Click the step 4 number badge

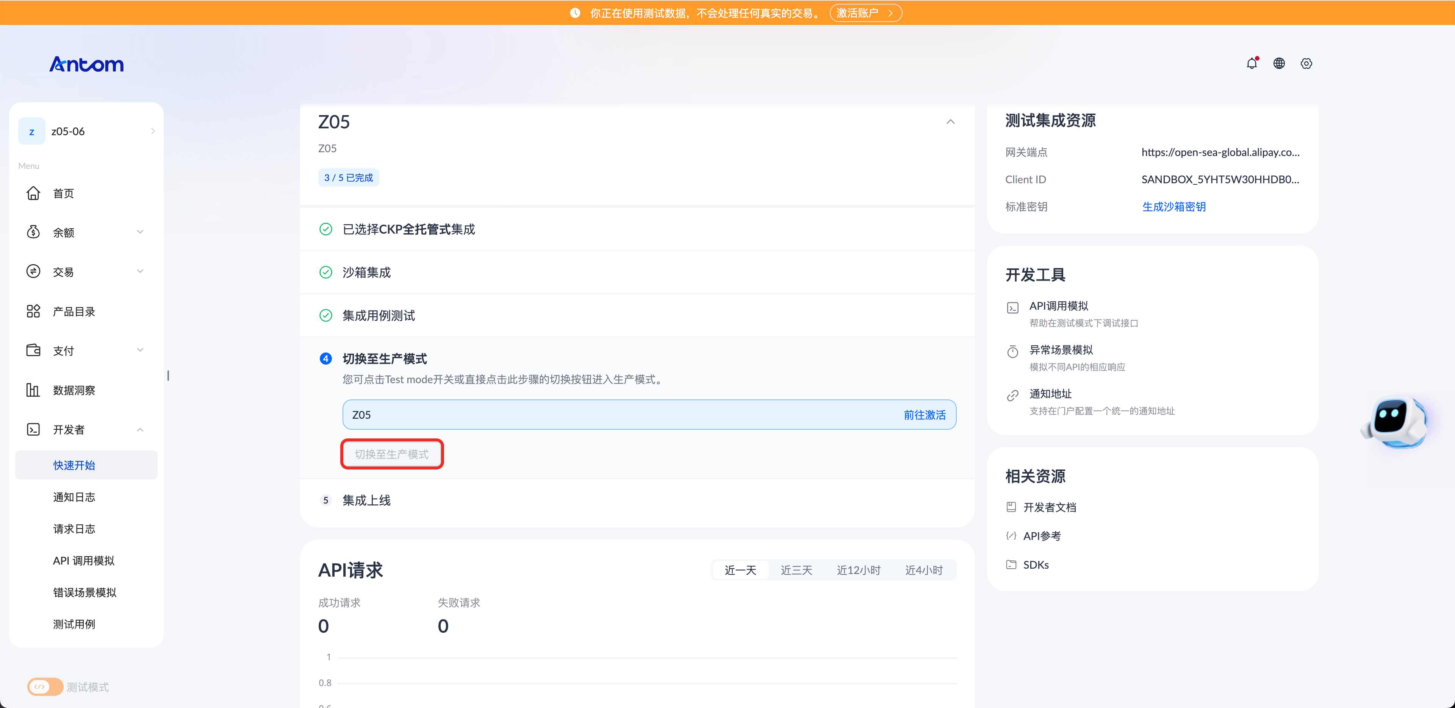pyautogui.click(x=326, y=359)
